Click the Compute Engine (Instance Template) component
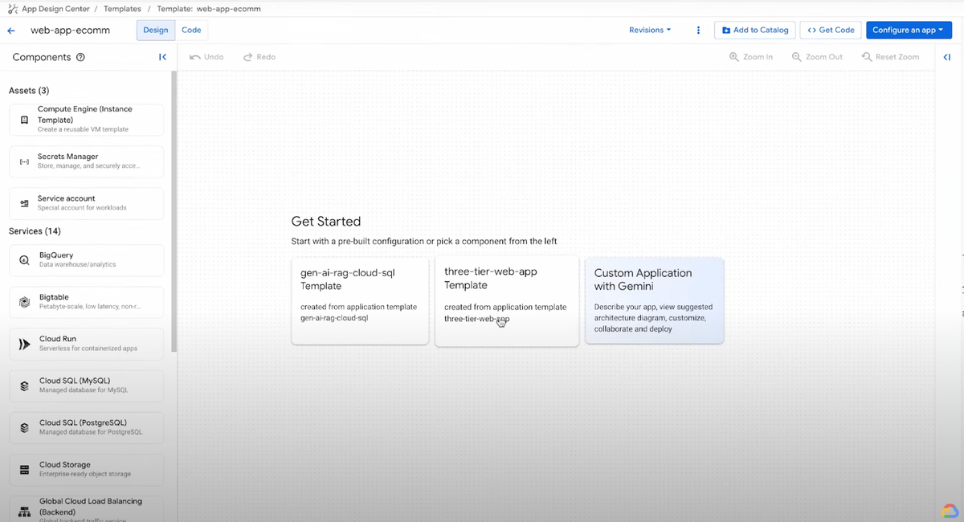The height and width of the screenshot is (522, 964). pos(86,120)
